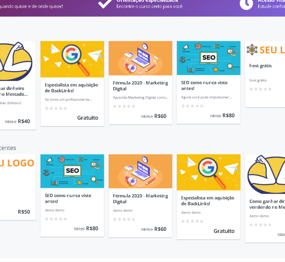Screen dimensions: 285x262
Task: Click the checkmark icon in the purple banner
Action: (104, 3)
